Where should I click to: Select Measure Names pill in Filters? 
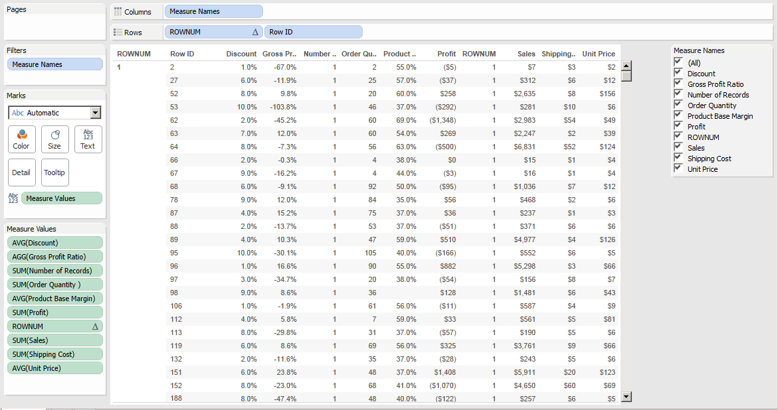point(55,64)
